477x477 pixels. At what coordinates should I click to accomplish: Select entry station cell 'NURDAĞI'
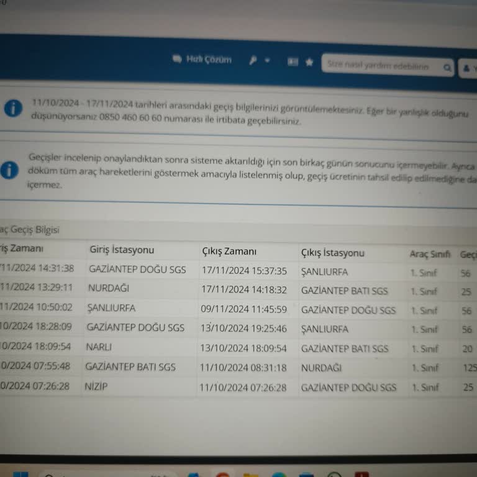pyautogui.click(x=109, y=288)
